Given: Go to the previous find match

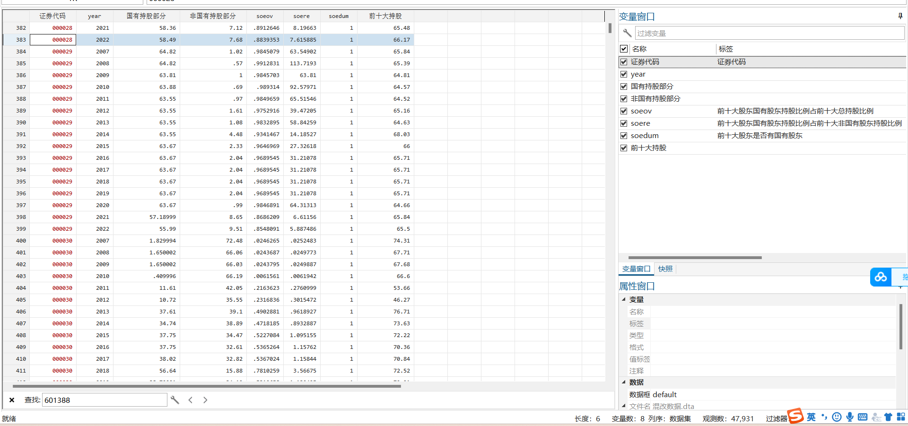Looking at the screenshot, I should click(x=191, y=400).
